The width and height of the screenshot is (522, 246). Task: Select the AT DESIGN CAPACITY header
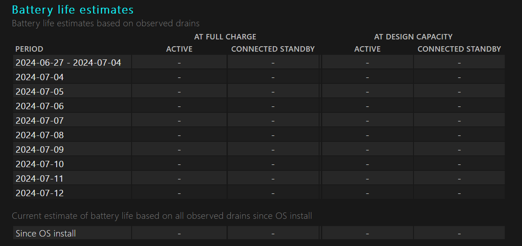[413, 37]
